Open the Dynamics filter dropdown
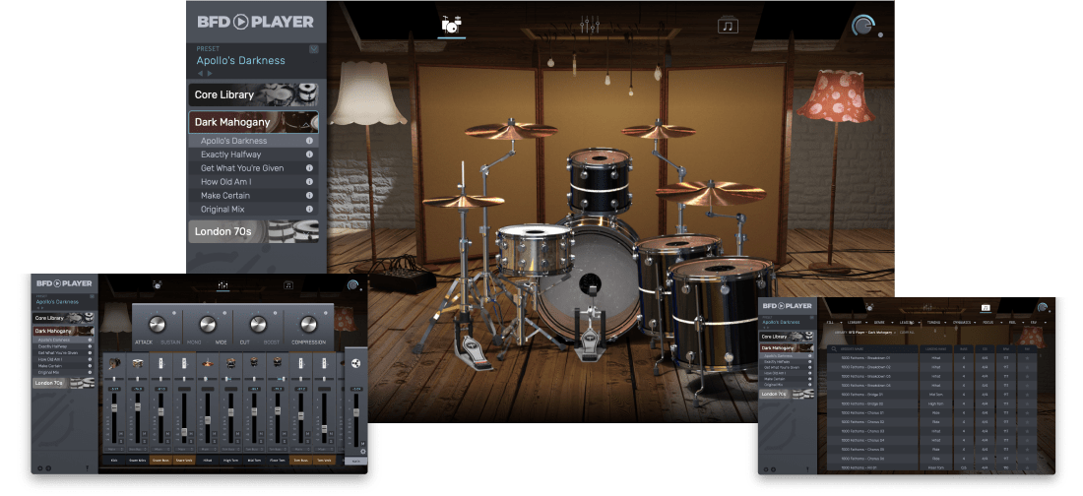 pyautogui.click(x=964, y=323)
